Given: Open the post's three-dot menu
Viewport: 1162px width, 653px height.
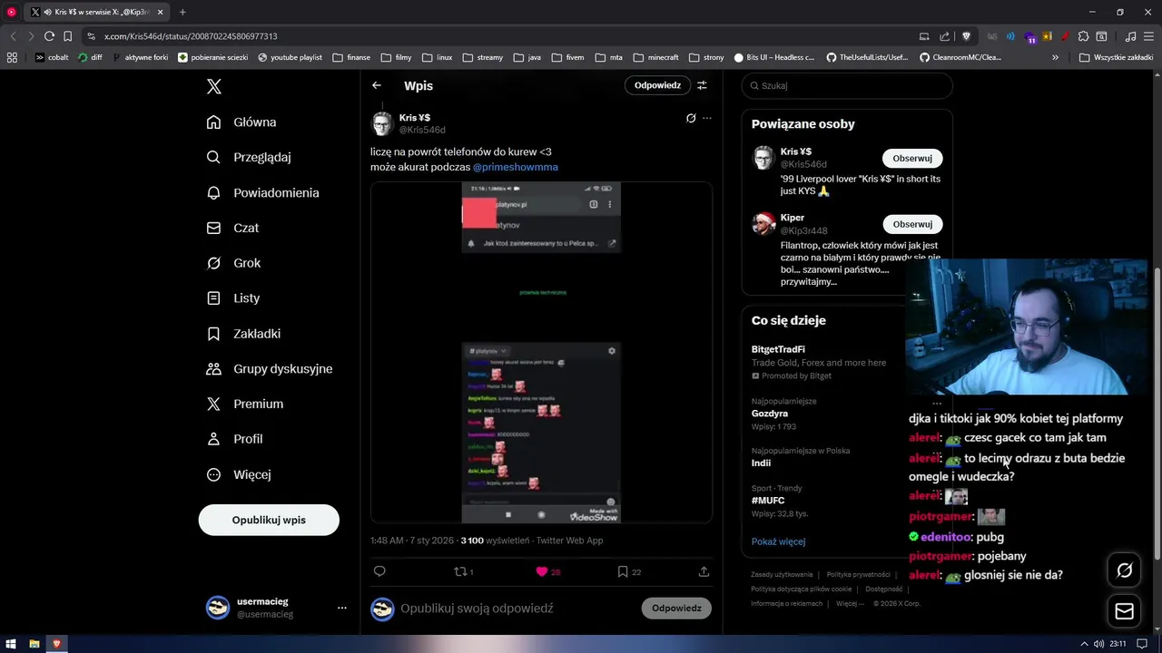Looking at the screenshot, I should pyautogui.click(x=707, y=118).
